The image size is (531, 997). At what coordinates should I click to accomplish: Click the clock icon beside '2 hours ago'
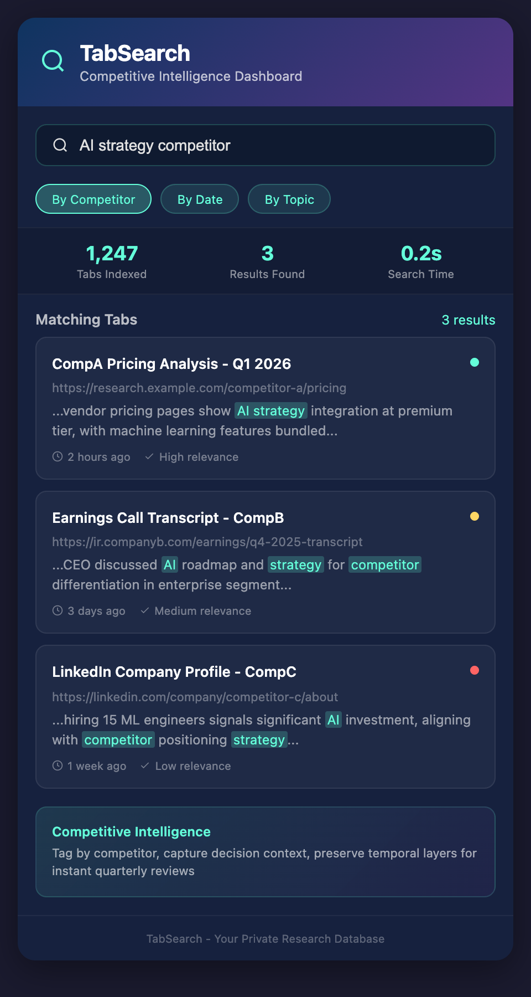tap(58, 457)
